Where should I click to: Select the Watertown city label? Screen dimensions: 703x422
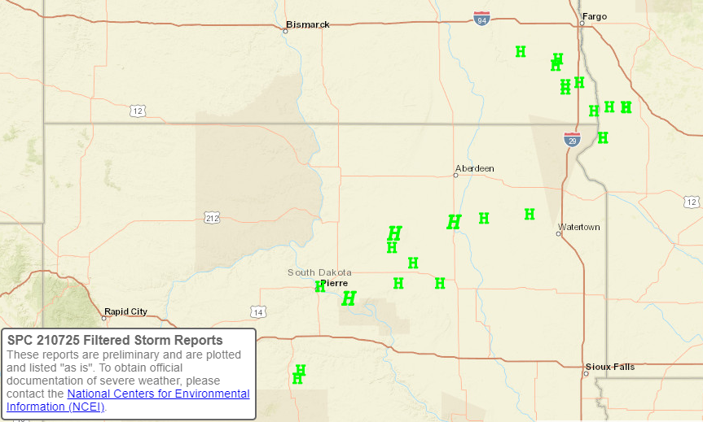pos(578,227)
